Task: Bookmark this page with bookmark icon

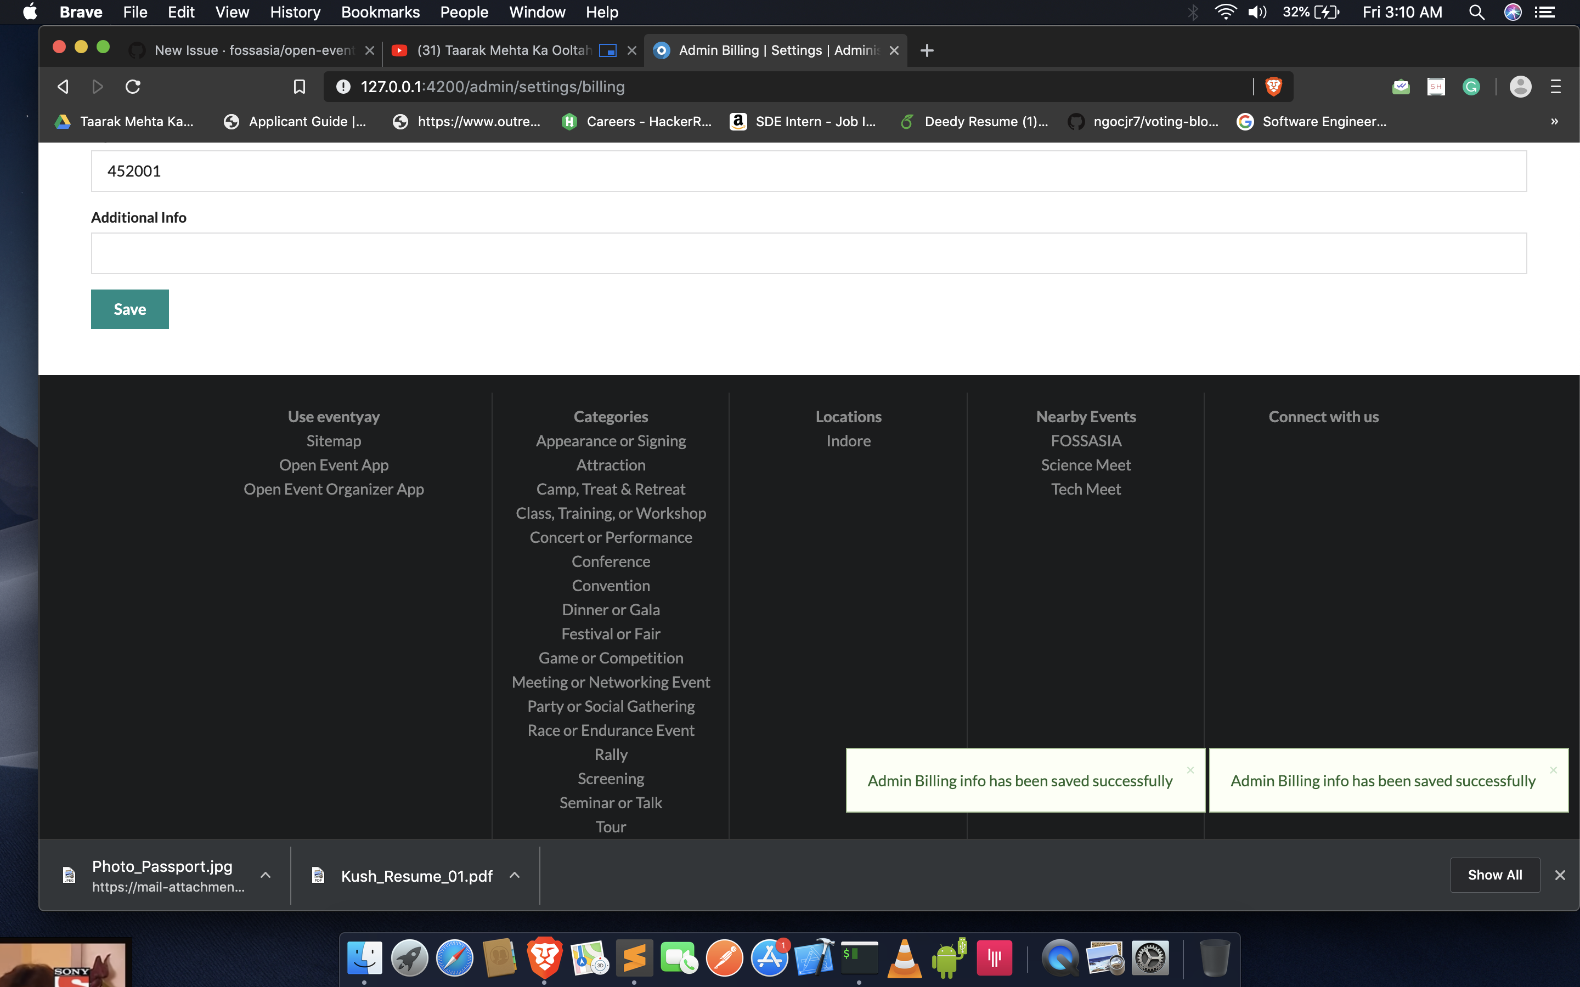Action: [299, 86]
